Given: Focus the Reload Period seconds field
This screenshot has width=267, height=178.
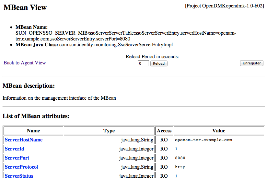Looking at the screenshot, I should pyautogui.click(x=143, y=63).
